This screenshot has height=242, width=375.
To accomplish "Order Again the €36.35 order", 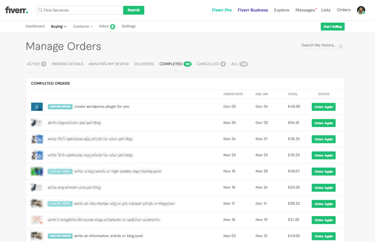I will pos(324,139).
